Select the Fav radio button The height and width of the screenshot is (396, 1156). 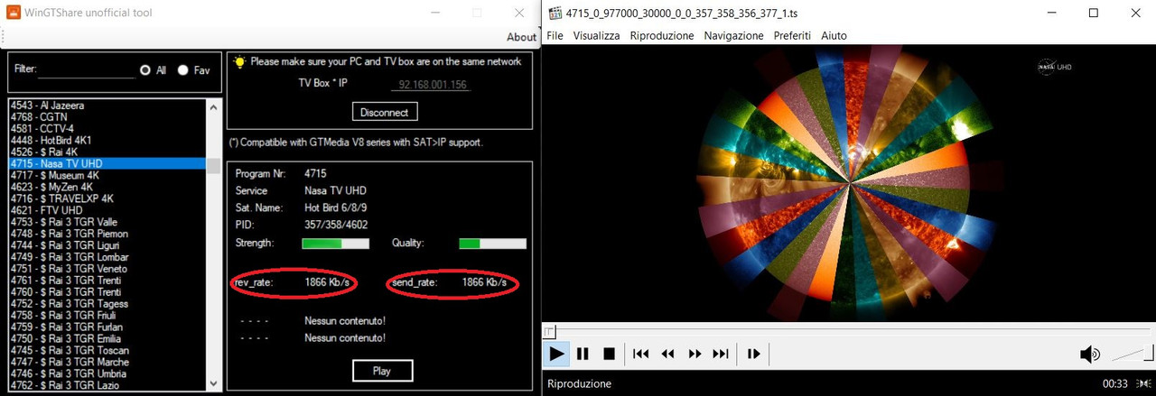click(183, 69)
